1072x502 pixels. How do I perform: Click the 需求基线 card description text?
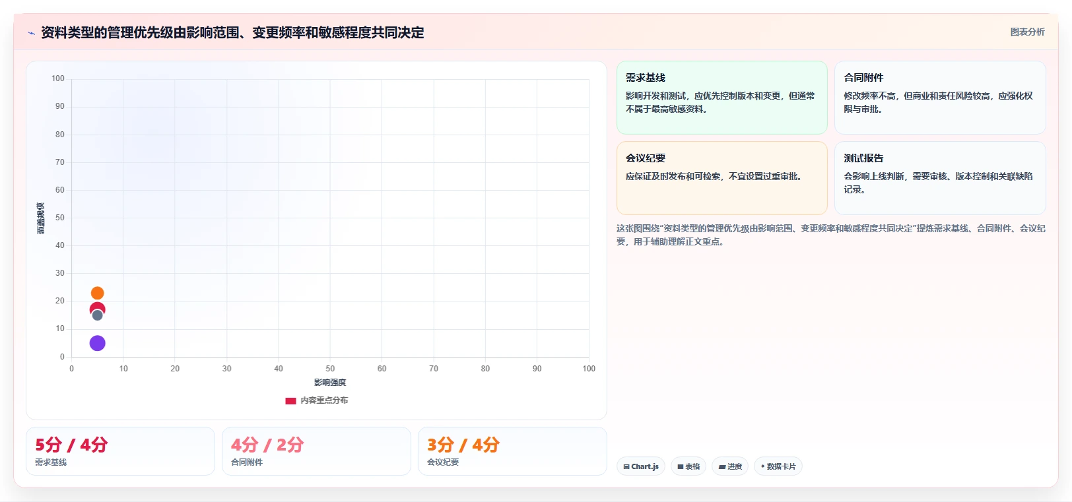(720, 102)
